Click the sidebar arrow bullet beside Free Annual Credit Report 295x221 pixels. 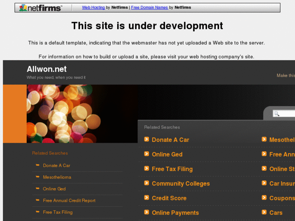[x=38, y=200]
